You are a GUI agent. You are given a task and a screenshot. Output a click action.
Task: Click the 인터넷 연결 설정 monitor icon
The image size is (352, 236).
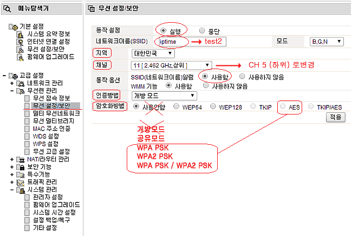20,42
